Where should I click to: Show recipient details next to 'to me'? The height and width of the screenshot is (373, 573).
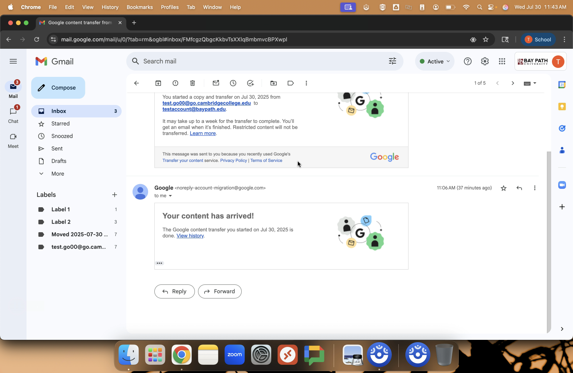(170, 196)
